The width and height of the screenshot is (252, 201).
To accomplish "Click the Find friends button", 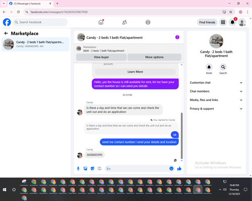I will [207, 22].
